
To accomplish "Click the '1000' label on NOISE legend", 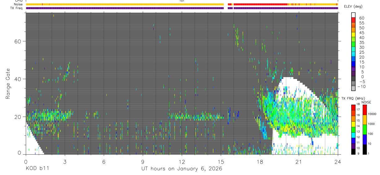I will point(371,124).
